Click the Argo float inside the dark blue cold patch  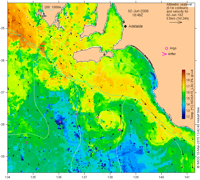[x=60, y=122]
